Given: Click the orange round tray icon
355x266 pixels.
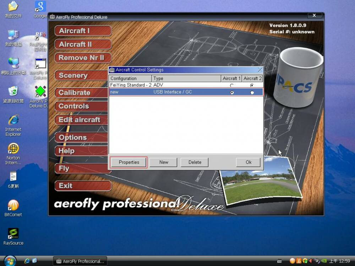Looking at the screenshot, I should (x=292, y=261).
